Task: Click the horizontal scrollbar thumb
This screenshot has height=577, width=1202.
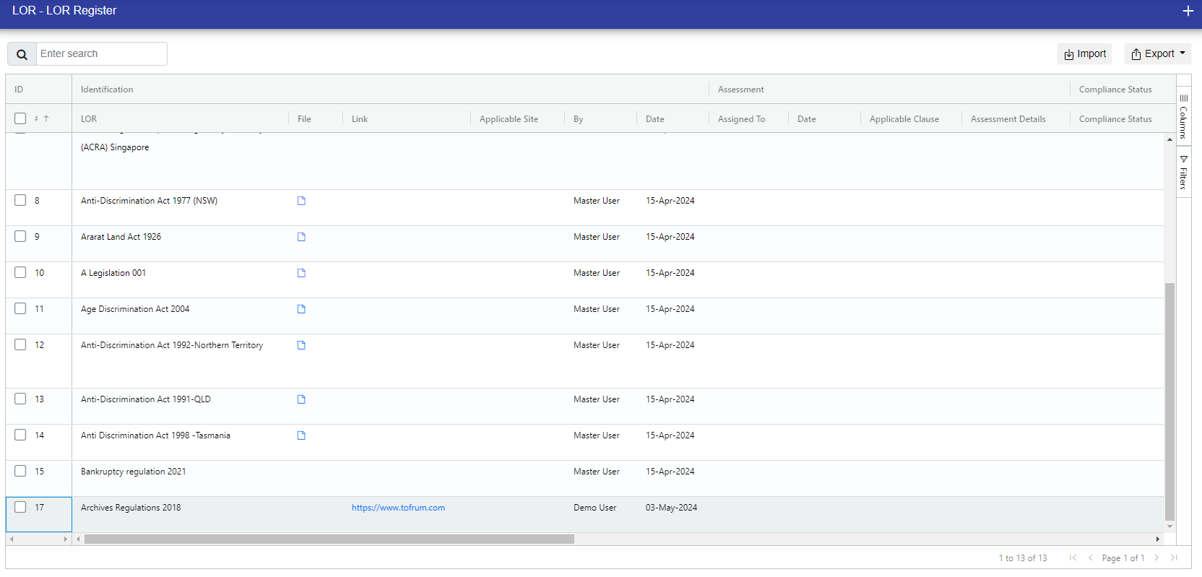Action: pyautogui.click(x=329, y=539)
